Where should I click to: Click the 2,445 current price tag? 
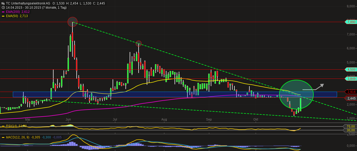click(x=350, y=98)
